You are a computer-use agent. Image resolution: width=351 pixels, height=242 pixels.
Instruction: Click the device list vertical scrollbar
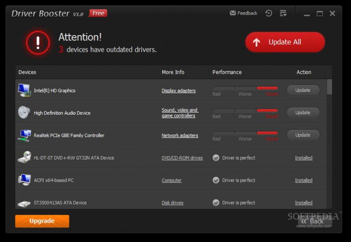pyautogui.click(x=330, y=144)
